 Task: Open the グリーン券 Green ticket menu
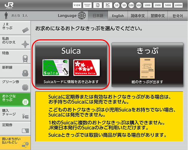point(15,85)
